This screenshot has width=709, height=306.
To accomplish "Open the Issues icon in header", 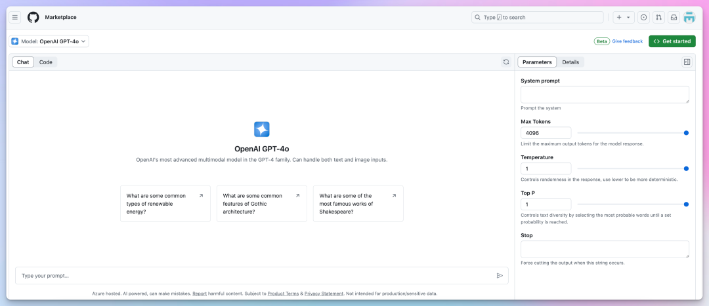I will 643,18.
